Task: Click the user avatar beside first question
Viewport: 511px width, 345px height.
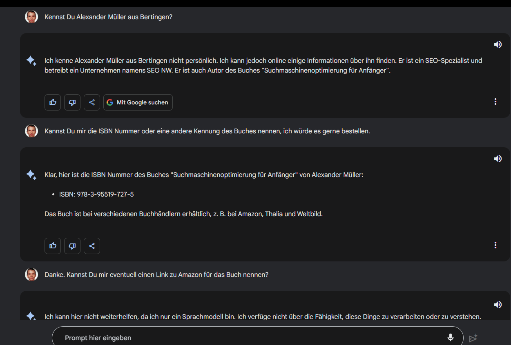Action: pos(31,17)
